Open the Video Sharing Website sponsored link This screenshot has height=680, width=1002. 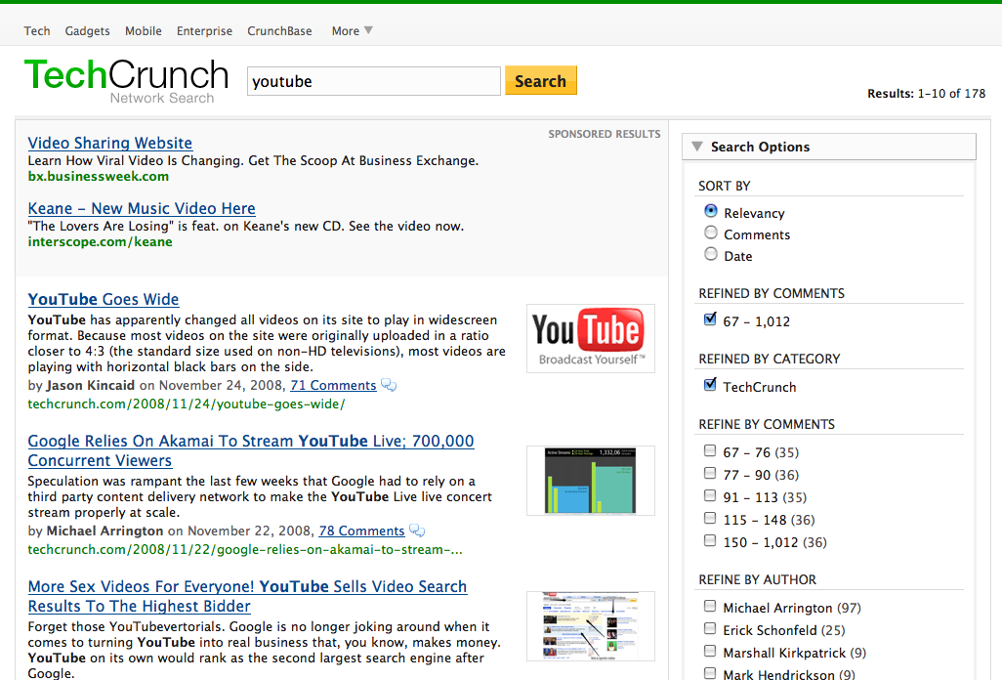(x=109, y=143)
